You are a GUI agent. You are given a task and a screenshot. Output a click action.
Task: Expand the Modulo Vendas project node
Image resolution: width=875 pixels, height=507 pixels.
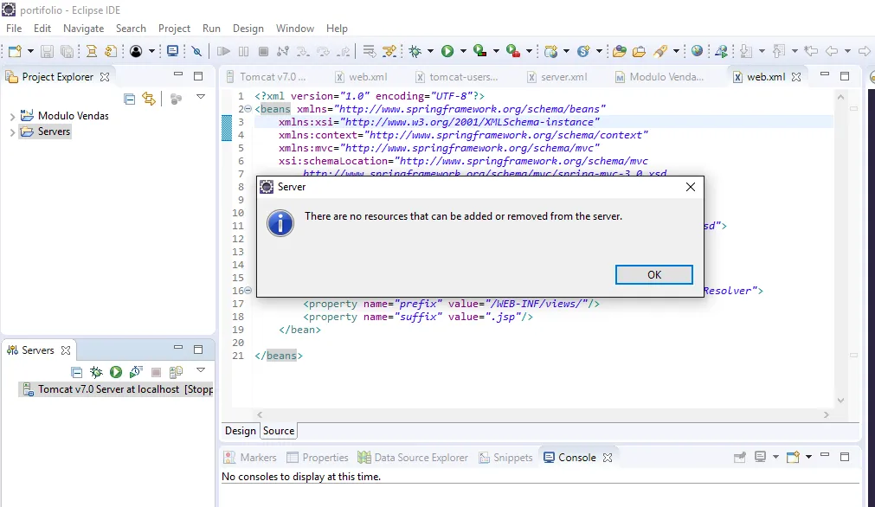[12, 116]
